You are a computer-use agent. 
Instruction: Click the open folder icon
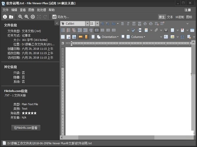click(x=11, y=17)
